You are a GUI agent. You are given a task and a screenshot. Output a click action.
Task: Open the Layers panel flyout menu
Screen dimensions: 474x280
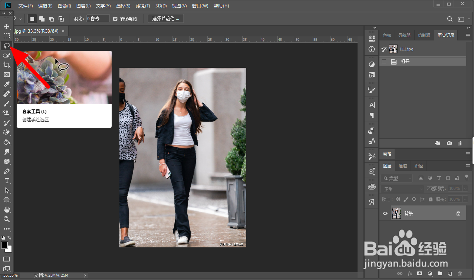tap(468, 166)
